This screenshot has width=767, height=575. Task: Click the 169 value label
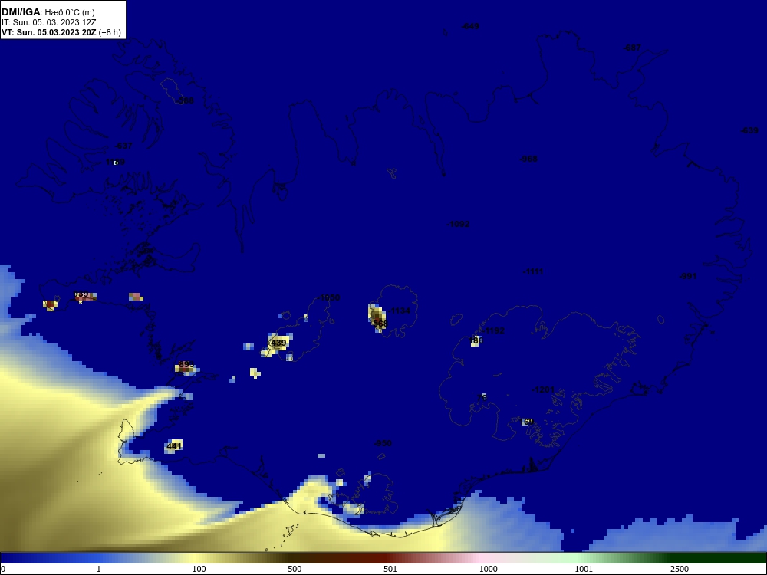(x=526, y=422)
